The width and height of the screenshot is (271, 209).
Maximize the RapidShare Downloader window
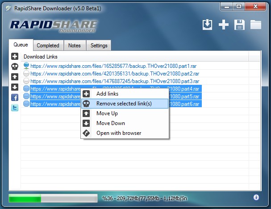pyautogui.click(x=239, y=7)
